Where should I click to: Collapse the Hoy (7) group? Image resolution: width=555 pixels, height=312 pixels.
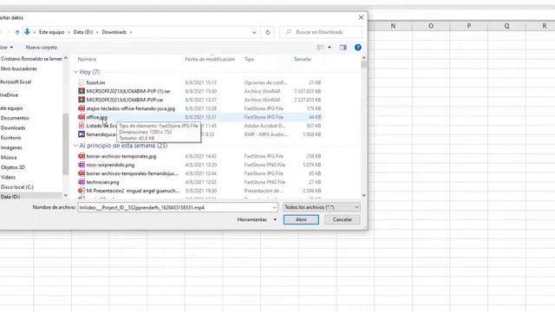tap(75, 72)
